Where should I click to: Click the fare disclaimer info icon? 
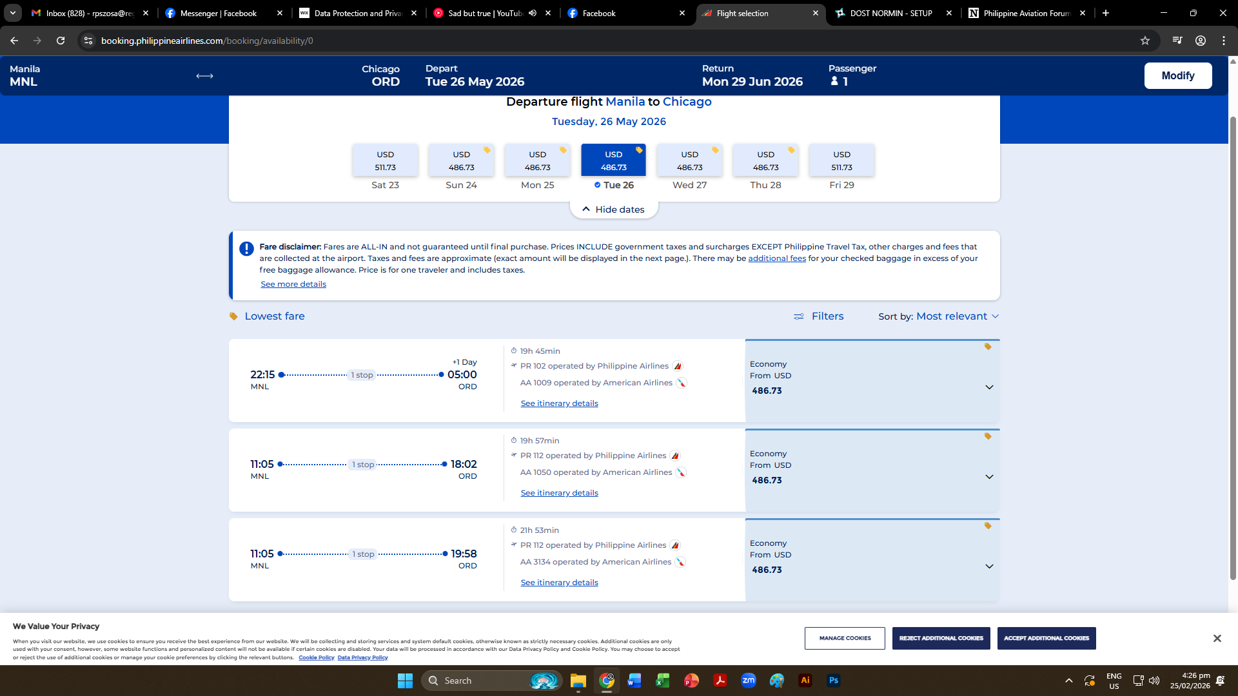246,249
